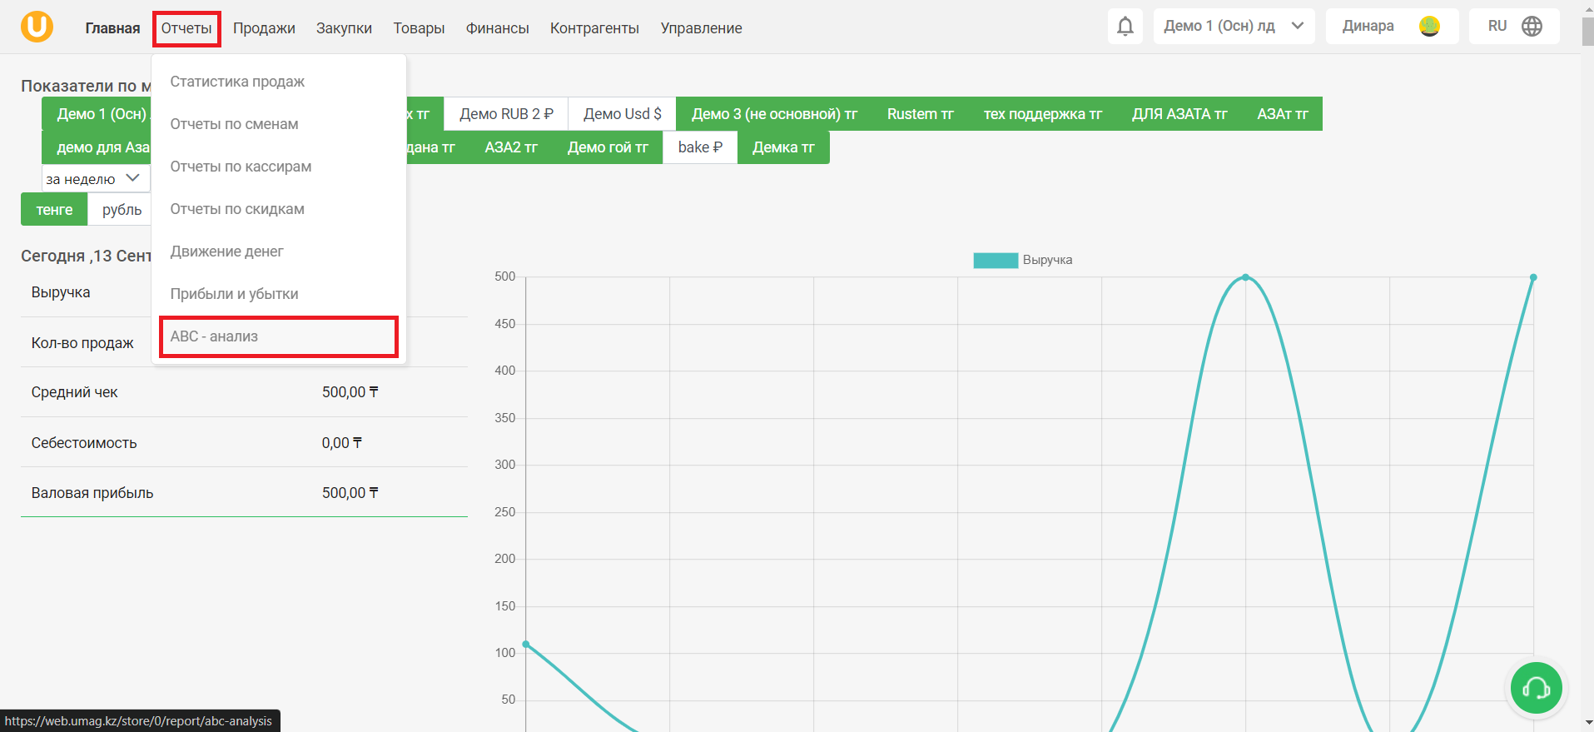Click the first chart data point near 100
Screen dimensions: 1594x732
[x=525, y=644]
